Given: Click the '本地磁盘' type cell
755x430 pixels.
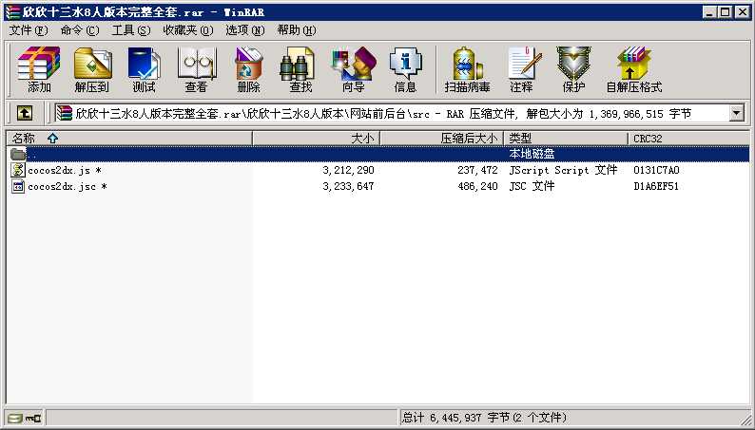Looking at the screenshot, I should pyautogui.click(x=532, y=154).
